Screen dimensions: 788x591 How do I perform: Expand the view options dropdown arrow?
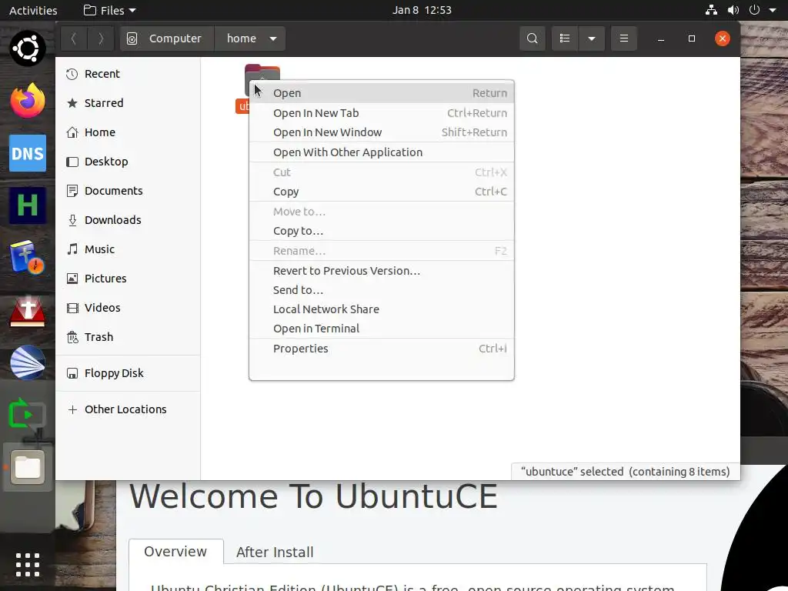click(x=592, y=38)
